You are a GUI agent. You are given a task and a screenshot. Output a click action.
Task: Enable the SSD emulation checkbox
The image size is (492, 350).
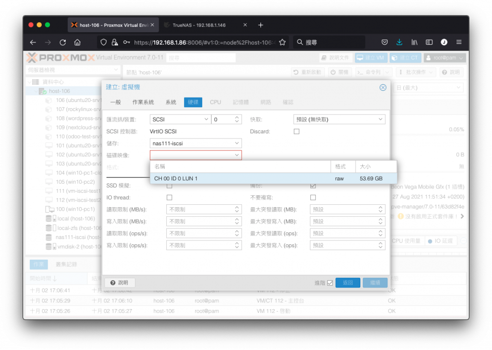pyautogui.click(x=170, y=186)
